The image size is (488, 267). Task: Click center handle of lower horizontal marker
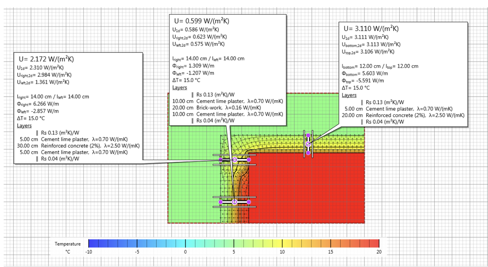tap(235, 202)
